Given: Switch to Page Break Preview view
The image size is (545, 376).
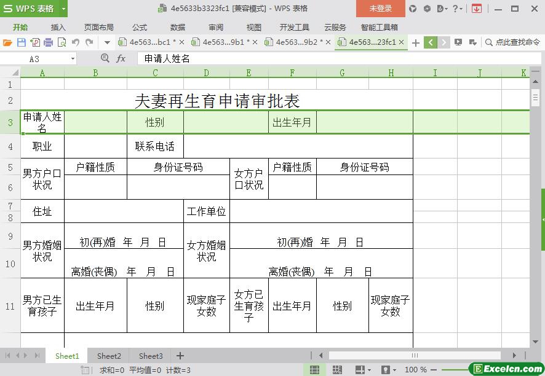Looking at the screenshot, I should pyautogui.click(x=337, y=370).
